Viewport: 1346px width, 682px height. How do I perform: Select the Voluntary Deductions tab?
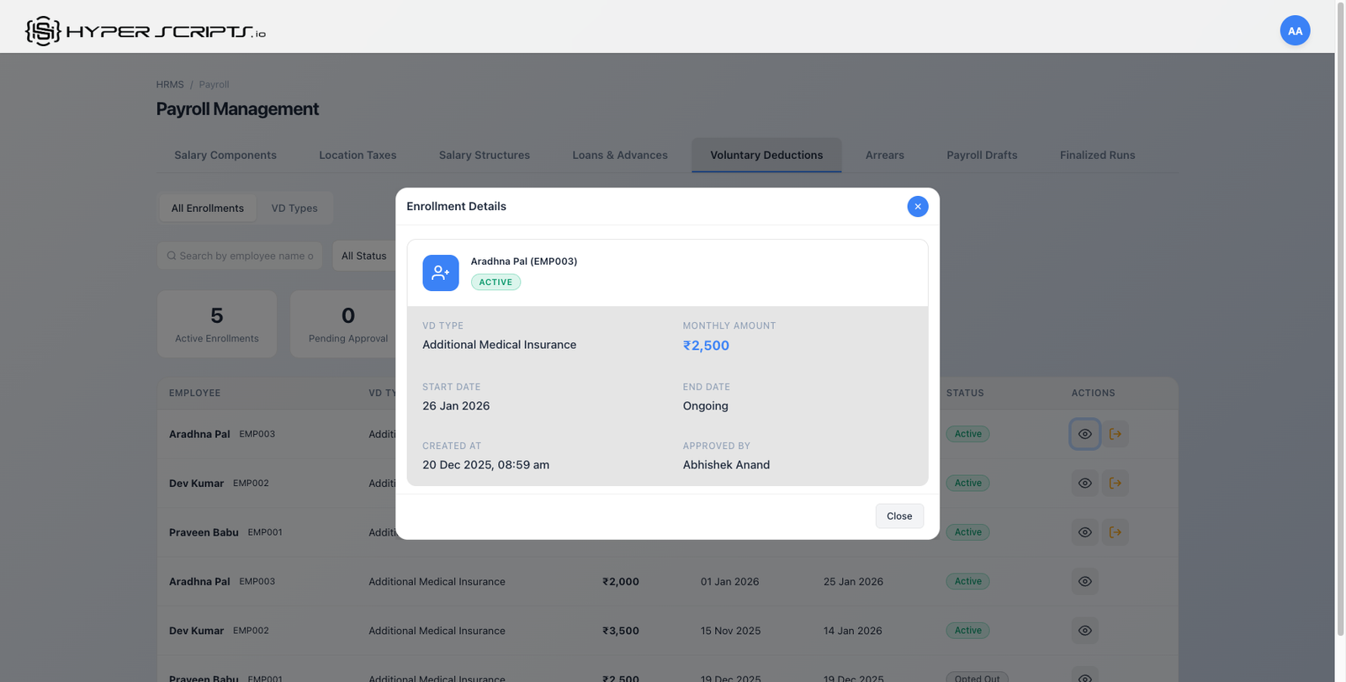point(766,156)
